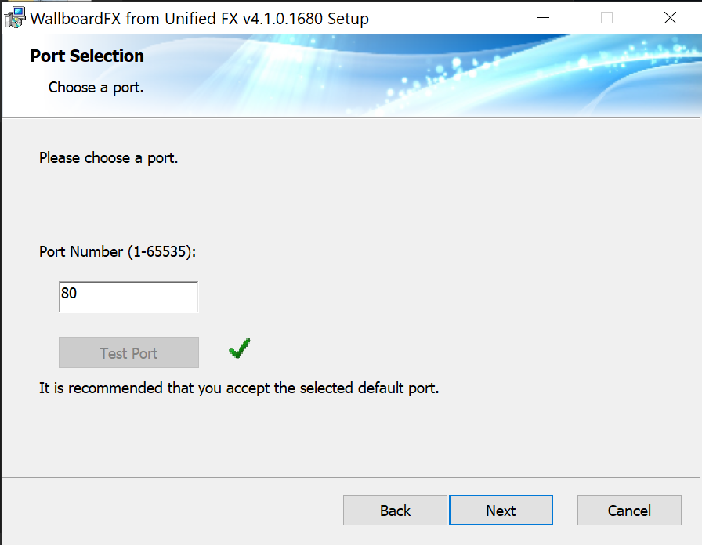Click the 80 value in the port box
Screen dimensions: 702x545
point(69,293)
